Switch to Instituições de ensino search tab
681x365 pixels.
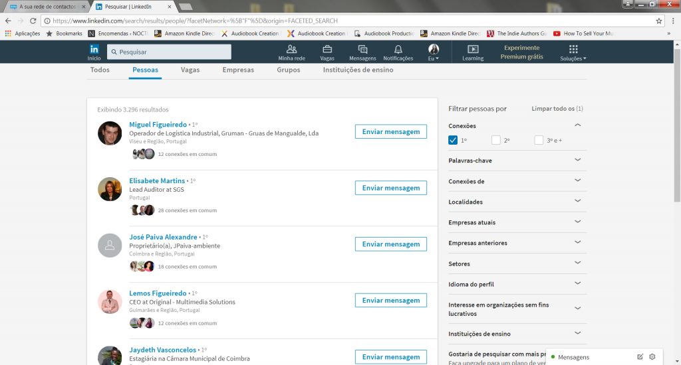click(358, 70)
